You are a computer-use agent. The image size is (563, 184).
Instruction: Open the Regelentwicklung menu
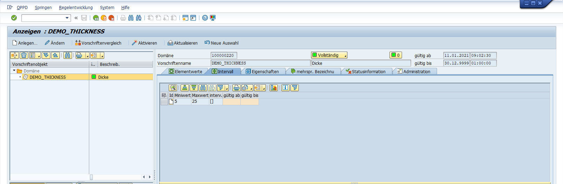point(76,7)
